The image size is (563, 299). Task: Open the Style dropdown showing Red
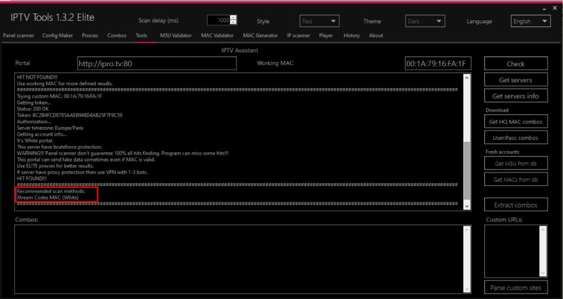(x=319, y=21)
